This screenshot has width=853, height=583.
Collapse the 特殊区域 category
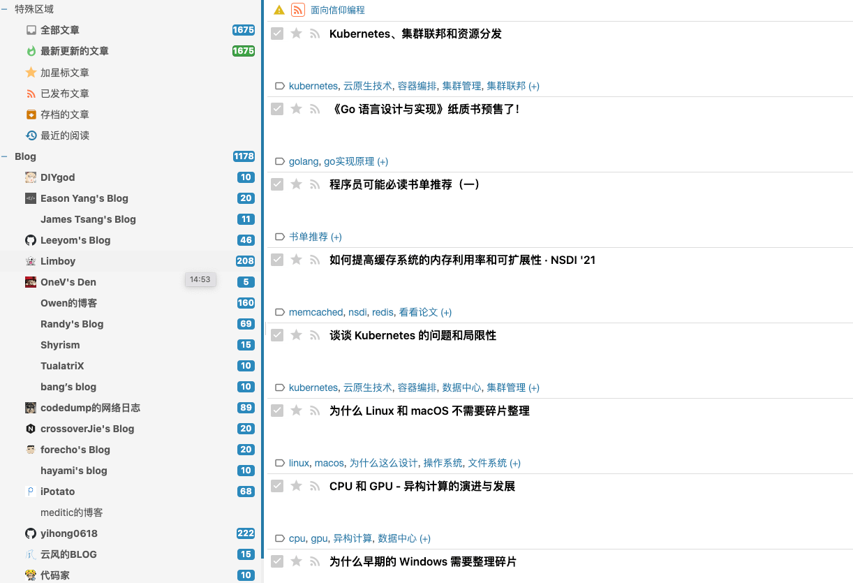(x=4, y=10)
